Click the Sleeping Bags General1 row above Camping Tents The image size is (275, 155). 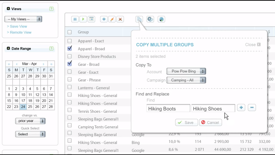tap(98, 119)
